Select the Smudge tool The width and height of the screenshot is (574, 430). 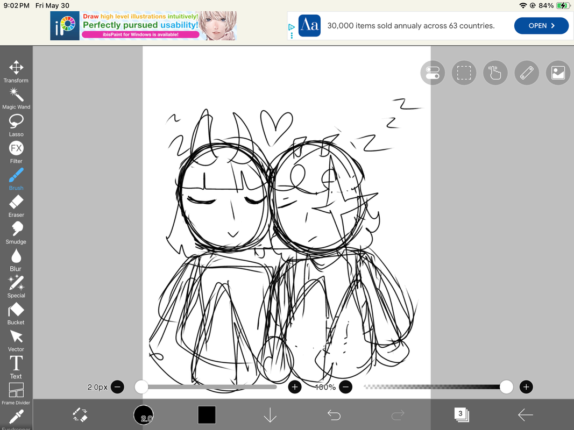pos(16,233)
